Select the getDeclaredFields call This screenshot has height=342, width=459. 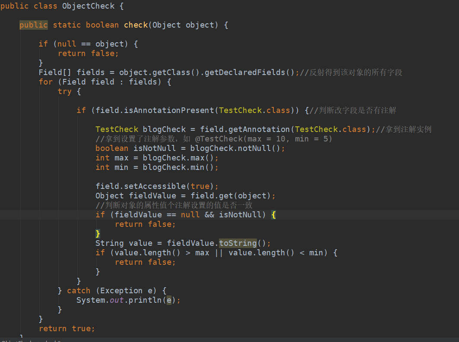click(250, 72)
